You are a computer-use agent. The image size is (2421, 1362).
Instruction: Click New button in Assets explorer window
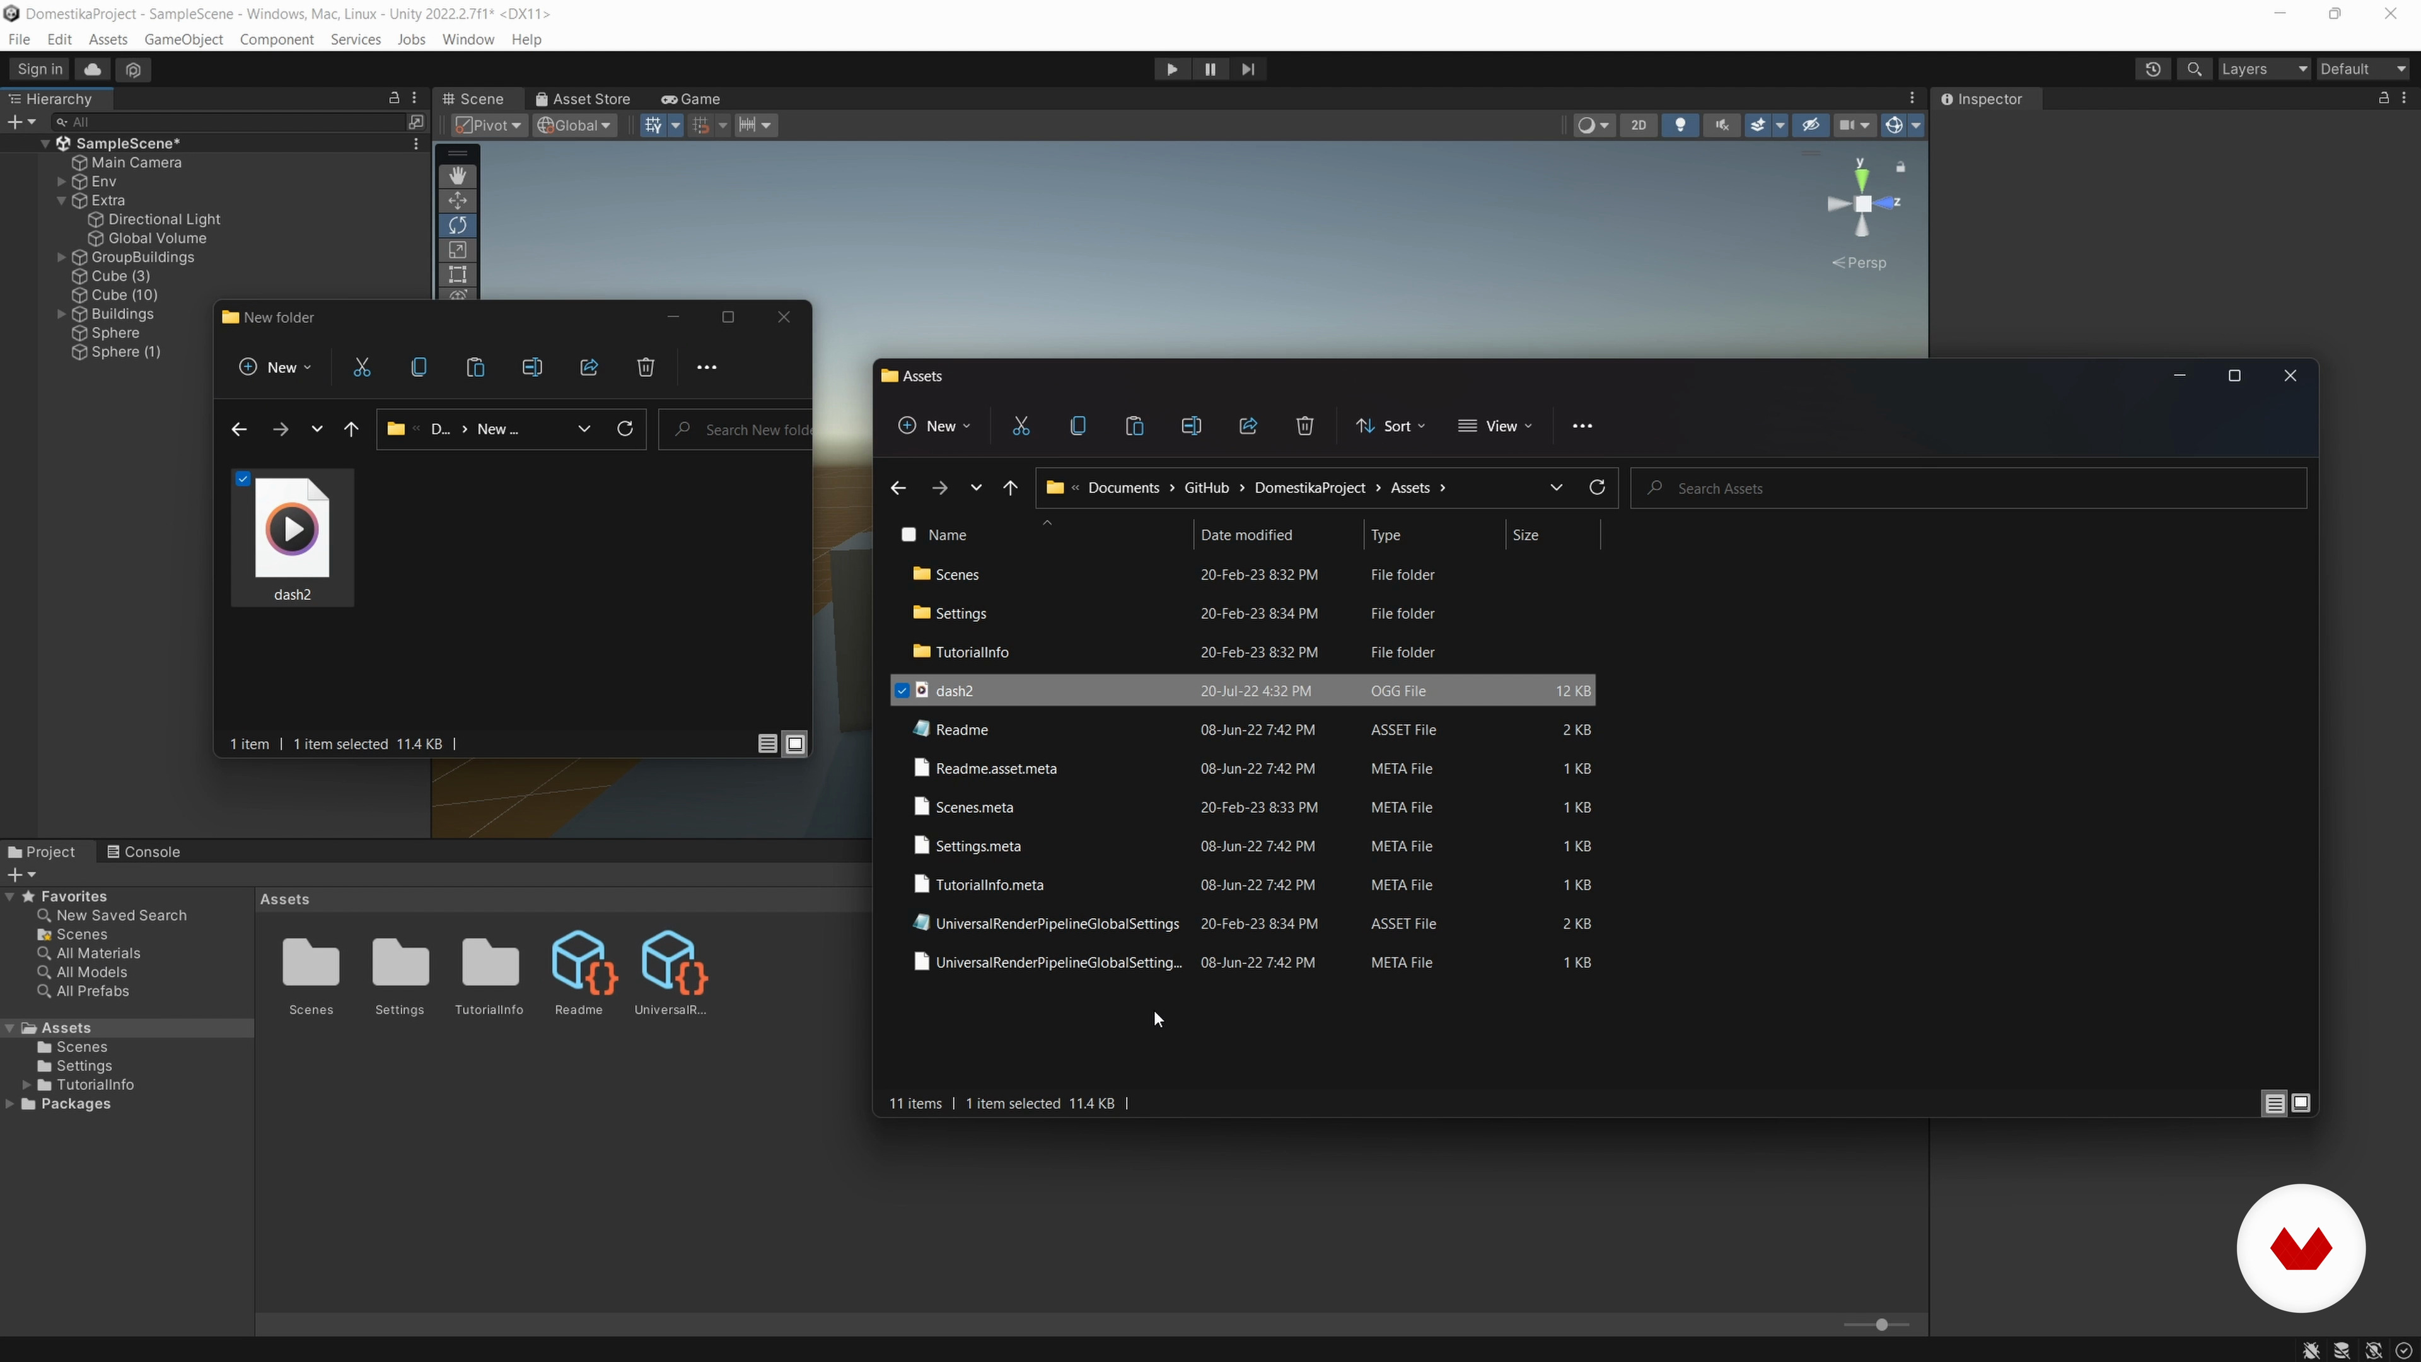pyautogui.click(x=934, y=427)
